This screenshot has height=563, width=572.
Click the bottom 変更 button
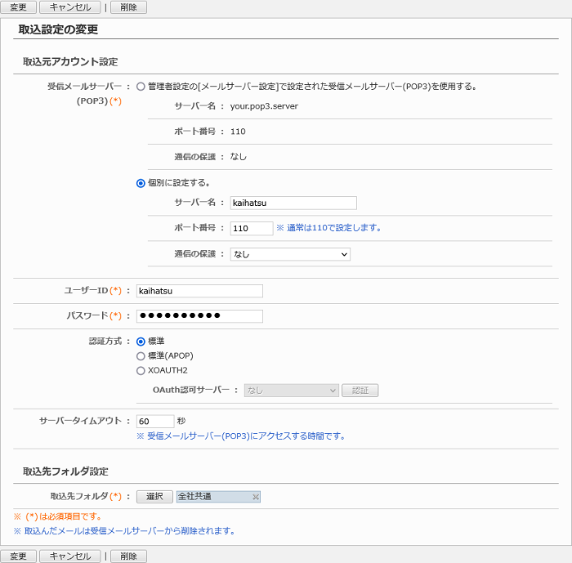tap(18, 556)
